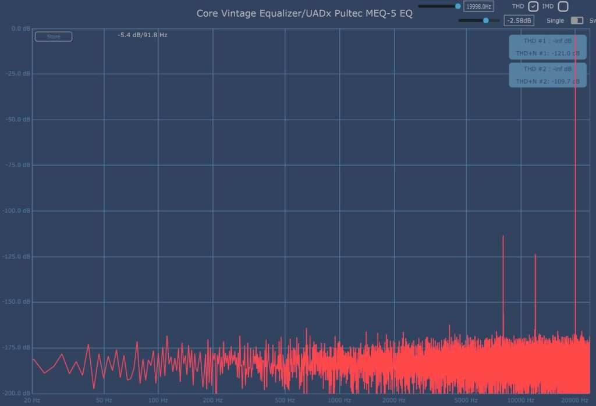Uncheck the THD checkbox
This screenshot has height=406, width=596.
click(x=533, y=6)
